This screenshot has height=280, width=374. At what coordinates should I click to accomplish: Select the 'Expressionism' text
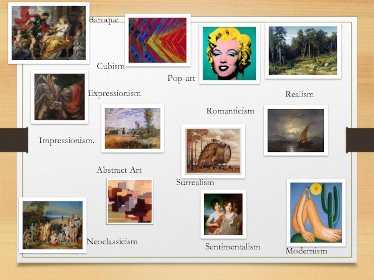tap(115, 93)
